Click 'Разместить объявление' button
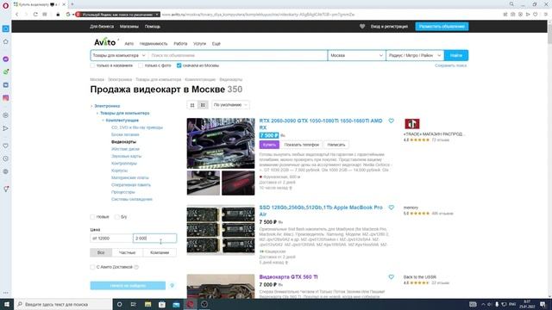This screenshot has width=552, height=310. tap(442, 27)
